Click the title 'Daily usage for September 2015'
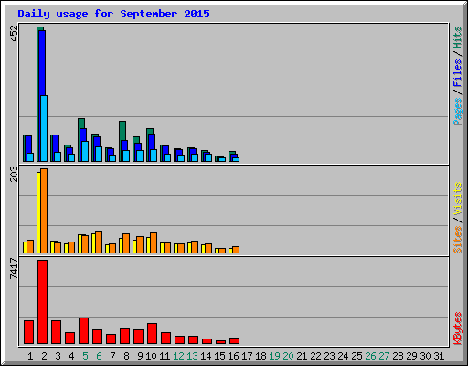The height and width of the screenshot is (366, 468). [113, 15]
